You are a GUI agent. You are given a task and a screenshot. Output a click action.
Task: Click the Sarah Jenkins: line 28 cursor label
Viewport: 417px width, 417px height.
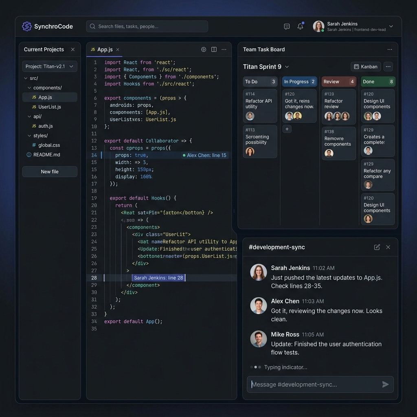[158, 278]
